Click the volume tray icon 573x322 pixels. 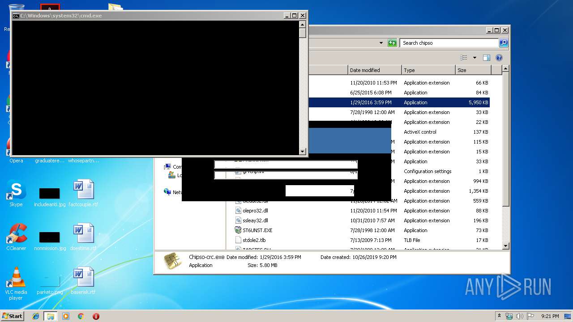pyautogui.click(x=520, y=316)
